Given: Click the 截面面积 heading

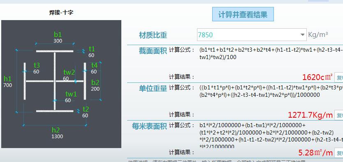Looking at the screenshot, I should (x=153, y=51).
